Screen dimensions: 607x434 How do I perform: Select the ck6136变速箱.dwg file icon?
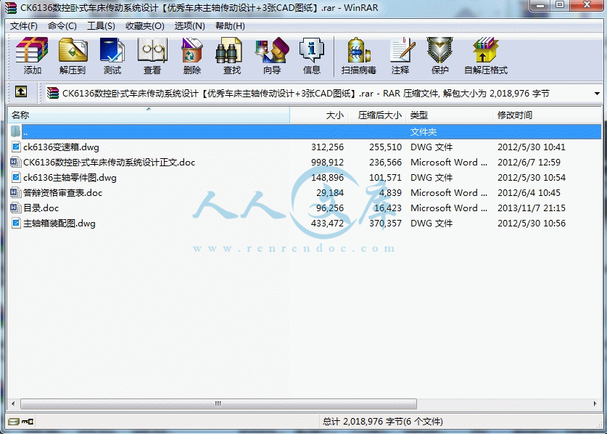16,147
